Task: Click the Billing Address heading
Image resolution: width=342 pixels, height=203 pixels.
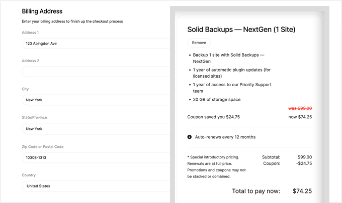Action: coord(42,11)
